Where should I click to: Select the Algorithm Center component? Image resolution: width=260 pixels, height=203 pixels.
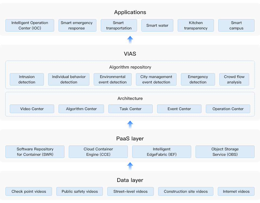tap(81, 109)
